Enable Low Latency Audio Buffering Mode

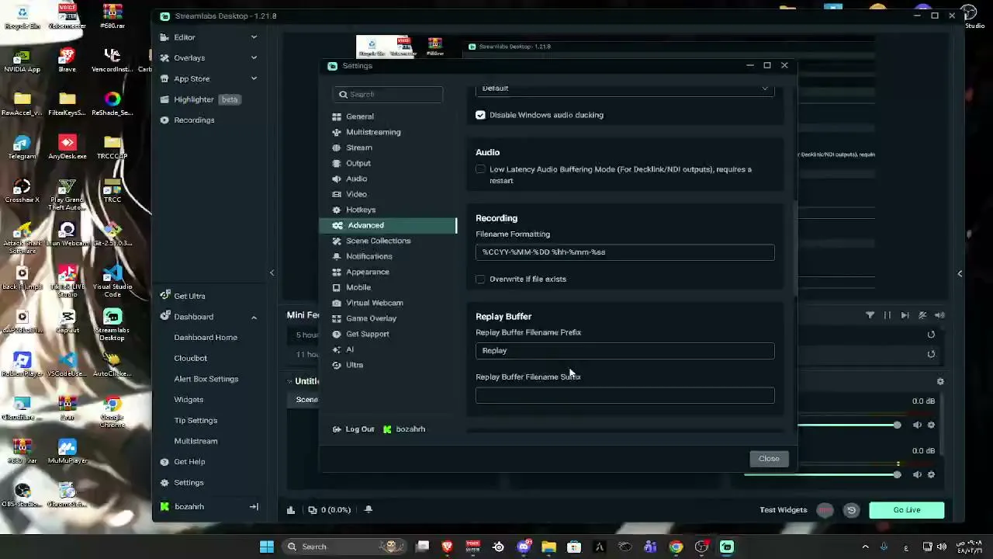[x=481, y=169]
